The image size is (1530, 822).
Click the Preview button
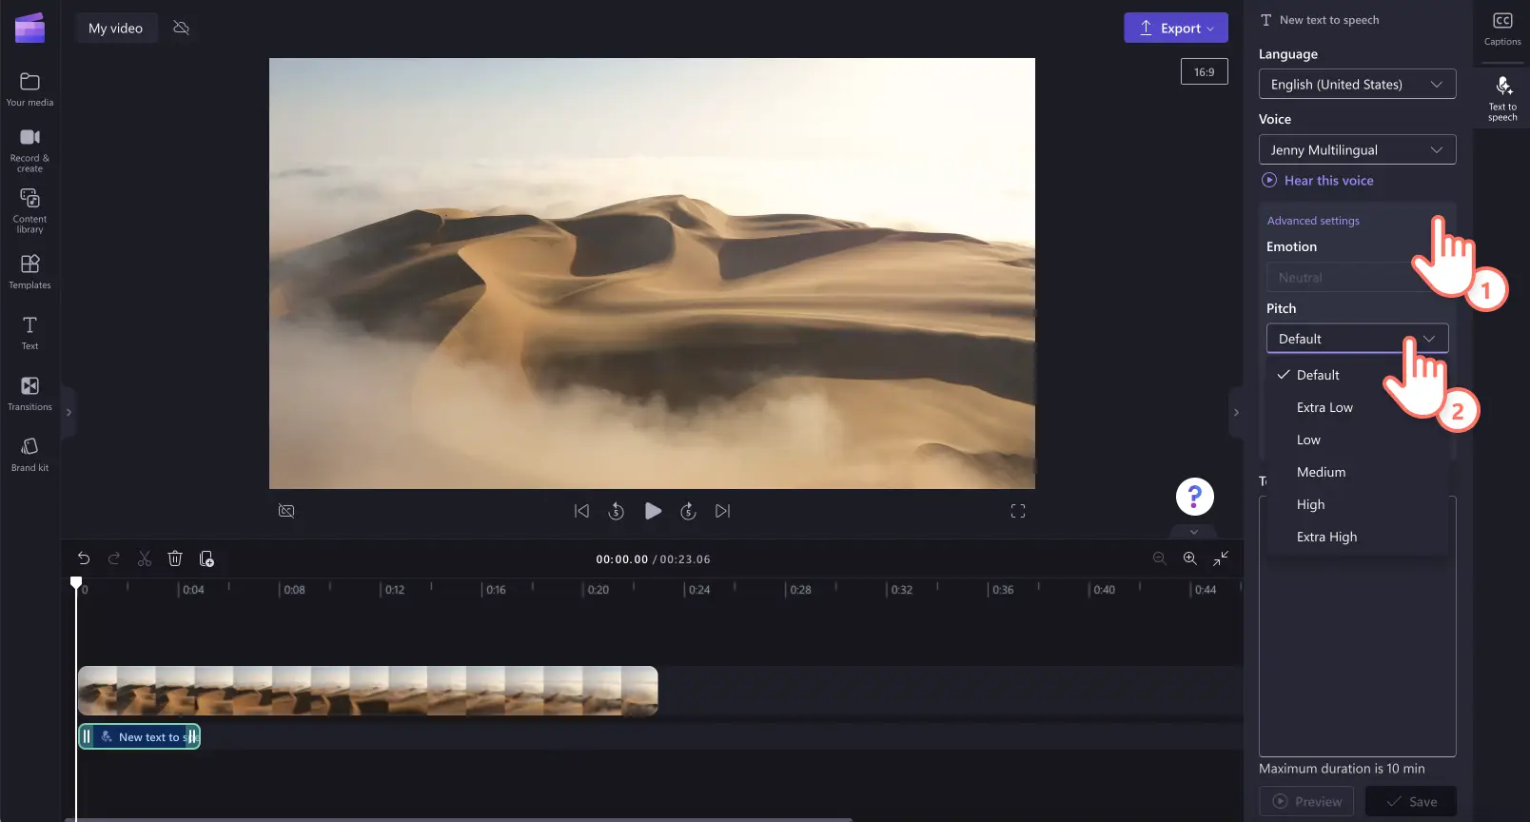(1306, 801)
